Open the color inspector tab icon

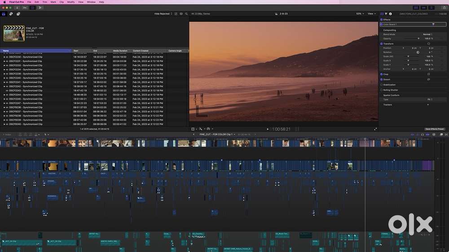386,14
